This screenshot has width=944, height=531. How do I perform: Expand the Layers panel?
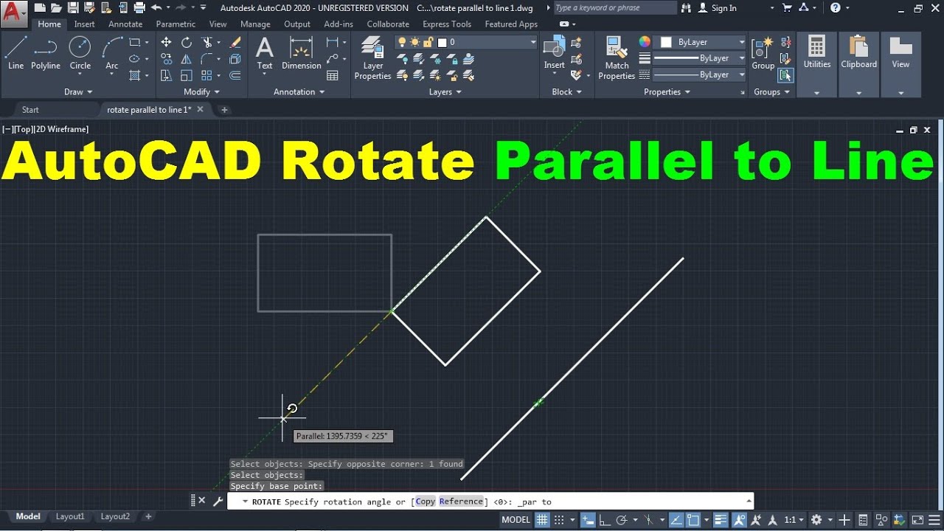coord(445,91)
